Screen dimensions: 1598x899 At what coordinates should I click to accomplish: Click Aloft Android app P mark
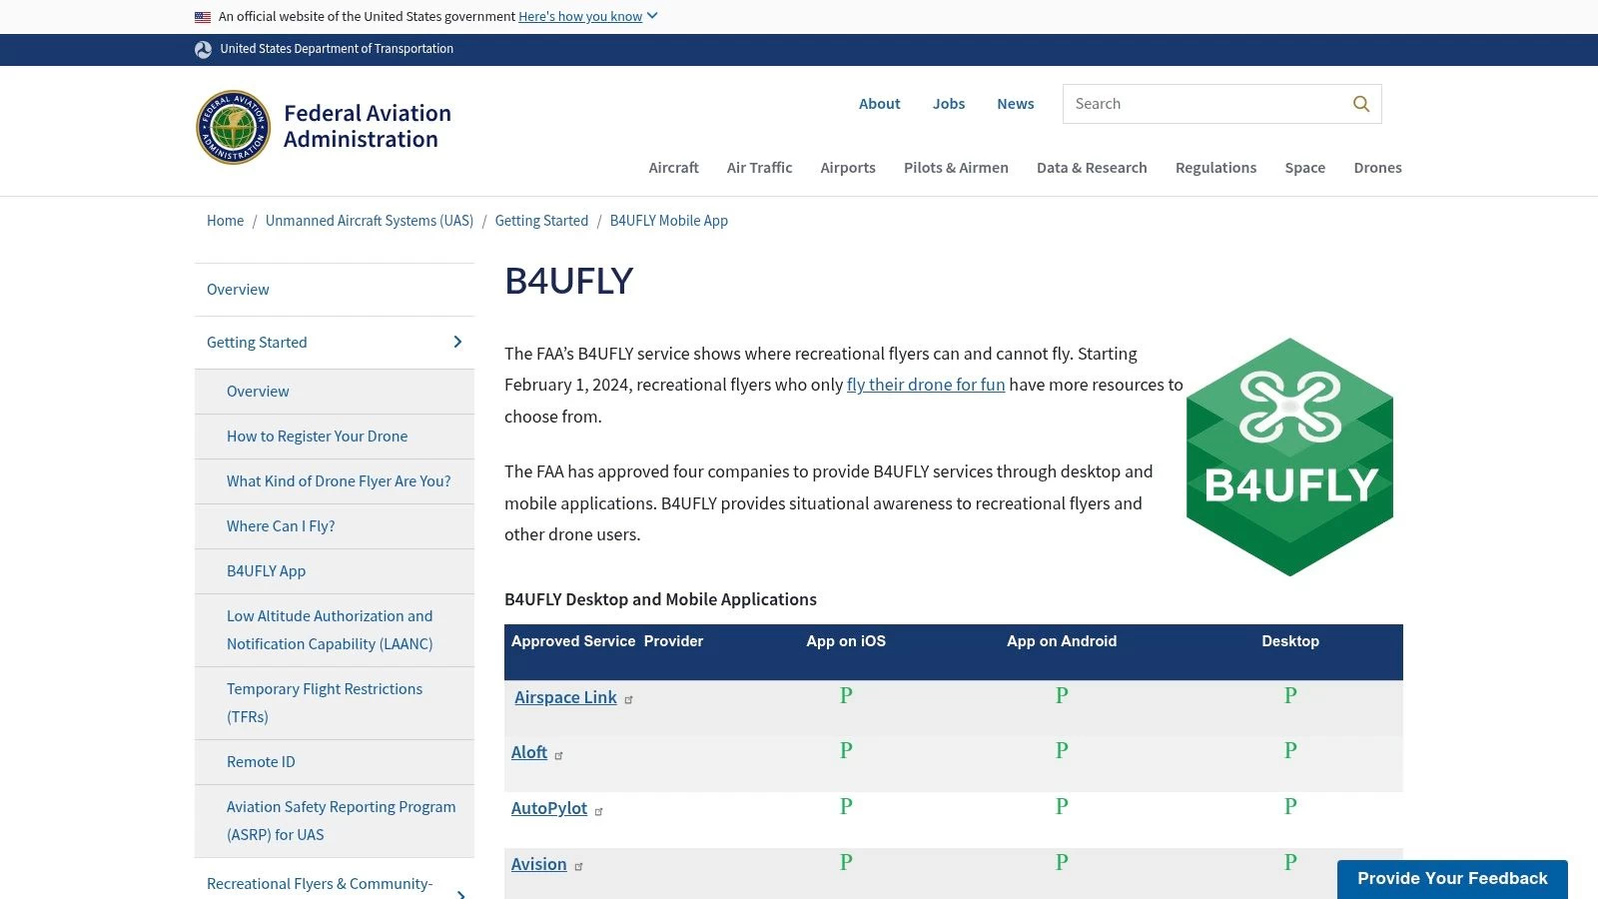(x=1062, y=750)
